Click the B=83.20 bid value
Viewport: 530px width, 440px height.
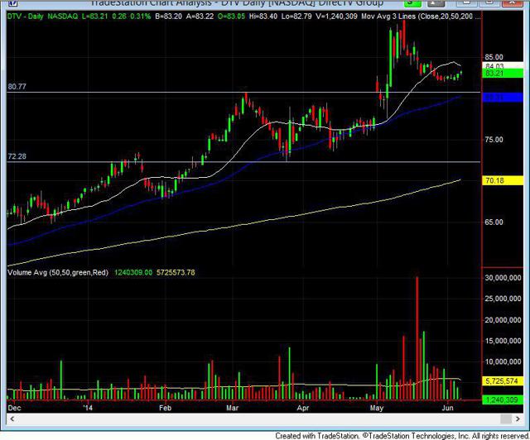[x=169, y=17]
